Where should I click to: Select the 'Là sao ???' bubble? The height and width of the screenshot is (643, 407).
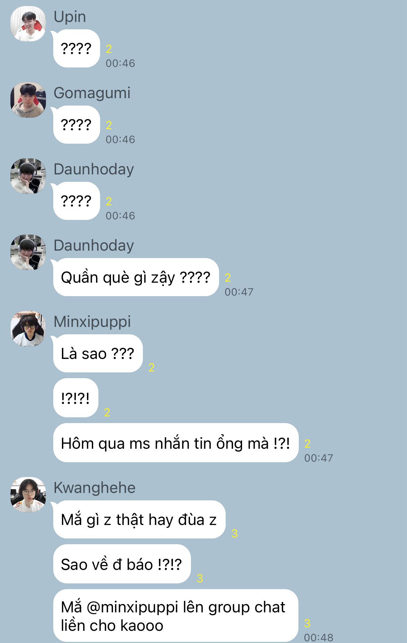(98, 353)
